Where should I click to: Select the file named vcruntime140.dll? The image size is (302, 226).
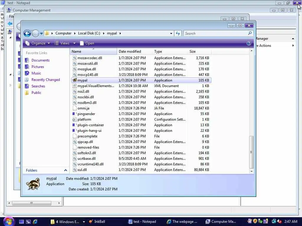coord(91,164)
